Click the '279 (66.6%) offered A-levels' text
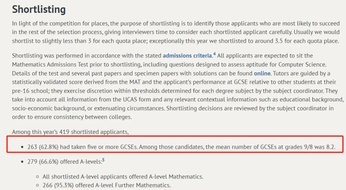This screenshot has width=346, height=190. [x=65, y=162]
